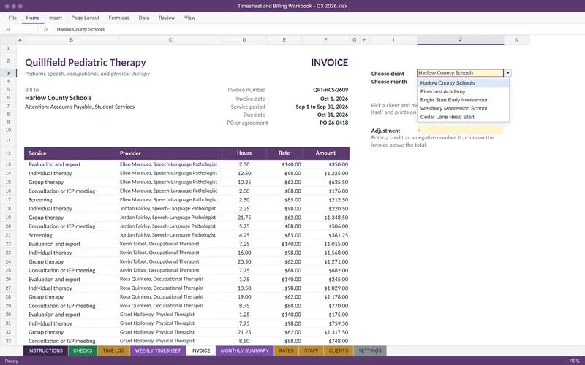Go to the SETTINGS sheet tab
The width and height of the screenshot is (585, 365).
point(370,350)
